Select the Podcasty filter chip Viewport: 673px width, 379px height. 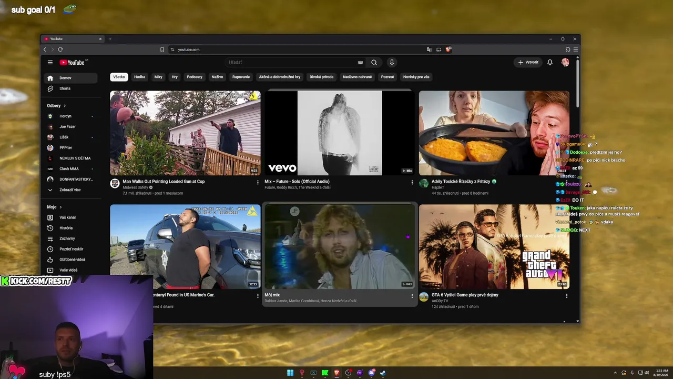(x=195, y=77)
